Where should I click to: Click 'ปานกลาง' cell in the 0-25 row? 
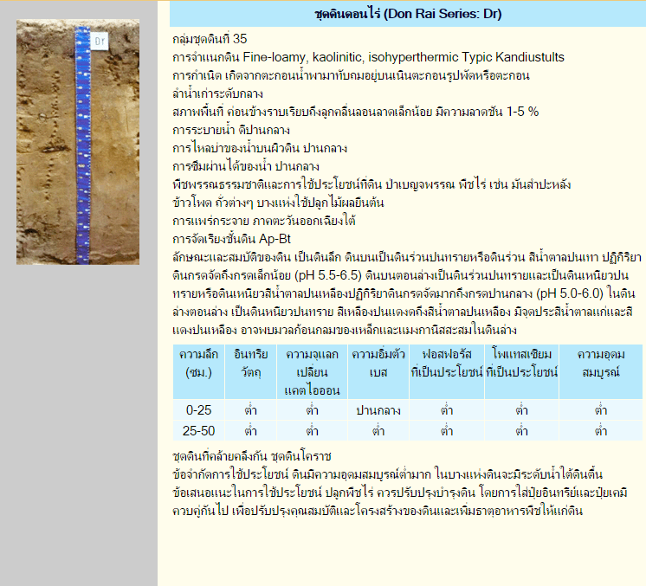(378, 409)
